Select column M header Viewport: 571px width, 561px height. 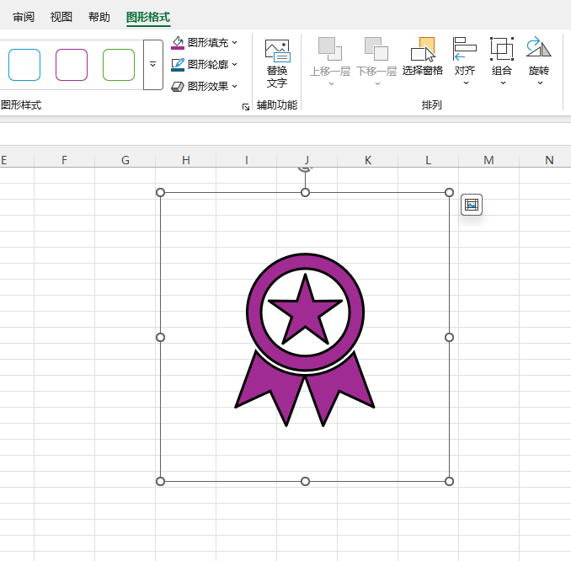coord(489,160)
